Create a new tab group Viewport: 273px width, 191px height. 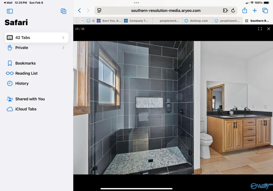[64, 11]
